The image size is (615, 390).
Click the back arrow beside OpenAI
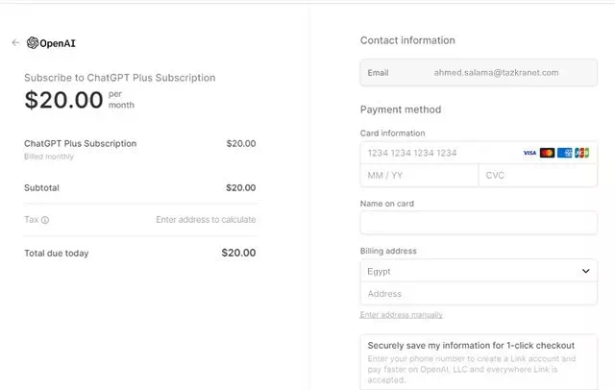pyautogui.click(x=15, y=42)
